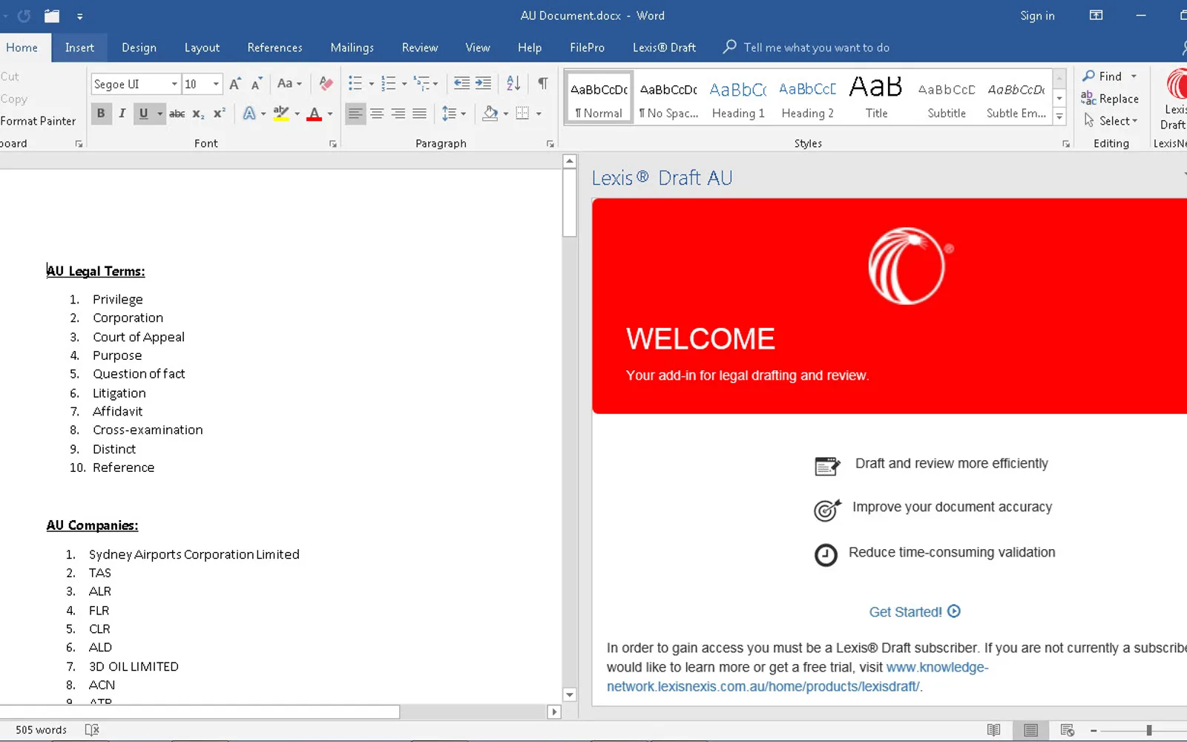Click the zoom slider handle

click(x=1149, y=730)
